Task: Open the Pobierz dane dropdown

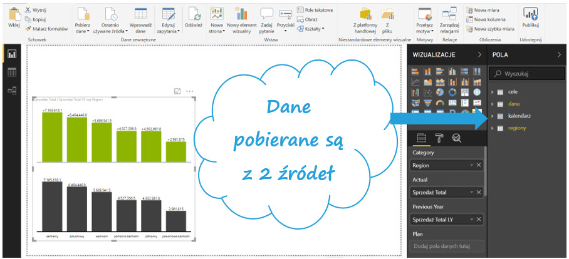Action: (x=82, y=30)
